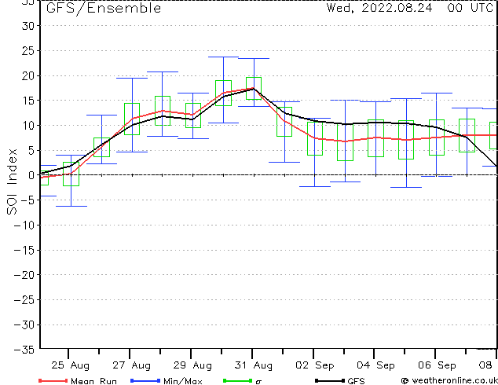Click the green sigma legend line

click(238, 380)
